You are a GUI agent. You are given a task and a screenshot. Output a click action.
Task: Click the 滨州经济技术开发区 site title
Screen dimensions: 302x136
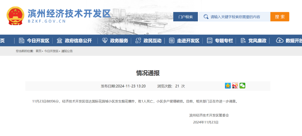[69, 14]
